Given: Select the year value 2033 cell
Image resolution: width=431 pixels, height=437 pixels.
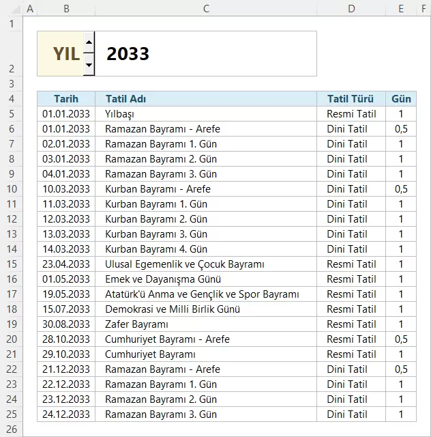Looking at the screenshot, I should (206, 53).
